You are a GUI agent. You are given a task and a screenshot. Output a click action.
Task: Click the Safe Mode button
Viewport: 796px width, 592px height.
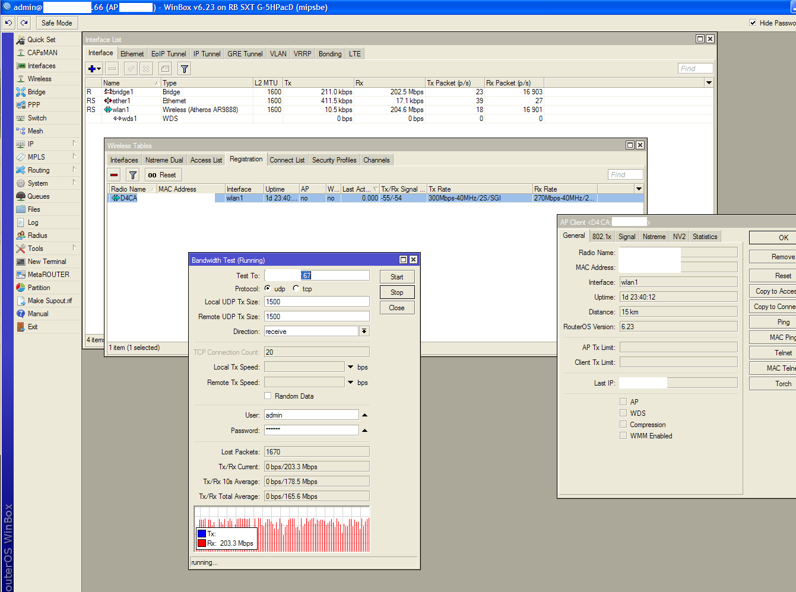(x=57, y=23)
